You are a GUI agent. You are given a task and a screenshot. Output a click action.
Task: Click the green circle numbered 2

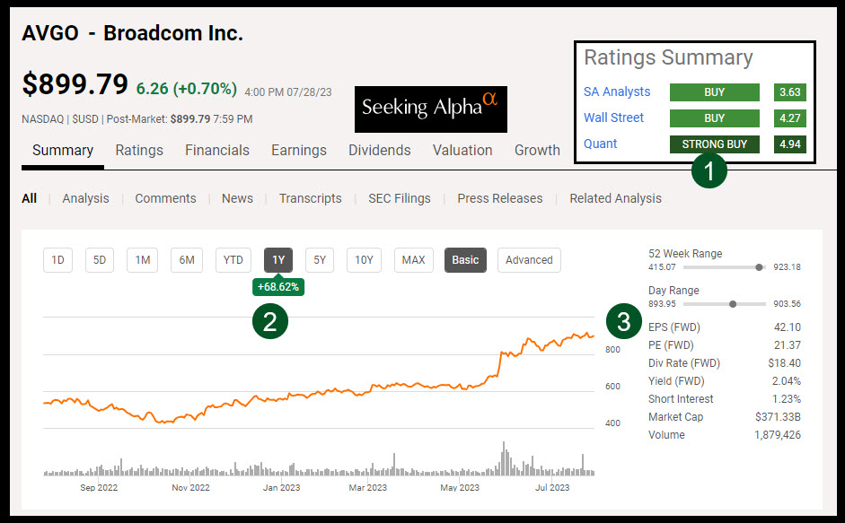(269, 319)
